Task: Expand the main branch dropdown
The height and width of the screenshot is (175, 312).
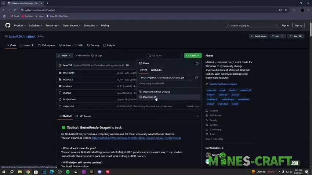Action: [64, 56]
